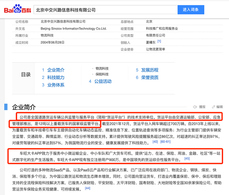Select 保险科技 sub-item in contents
Viewport: 229px width, 195px height.
(x=102, y=74)
